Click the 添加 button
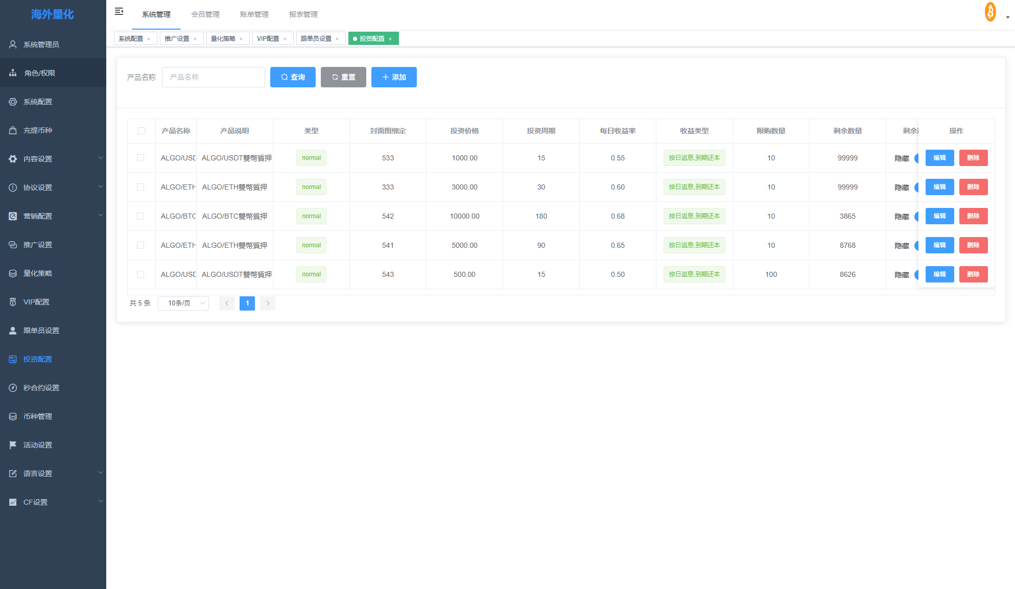Viewport: 1015px width, 589px height. (x=394, y=77)
